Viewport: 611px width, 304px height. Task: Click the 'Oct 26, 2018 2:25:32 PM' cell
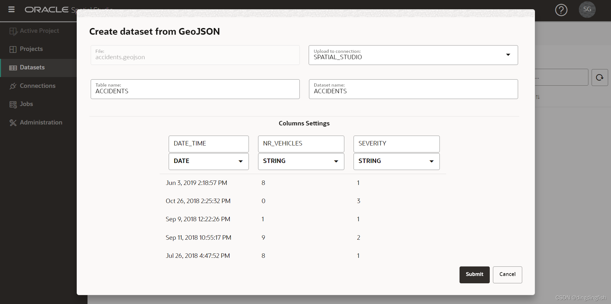click(x=198, y=201)
